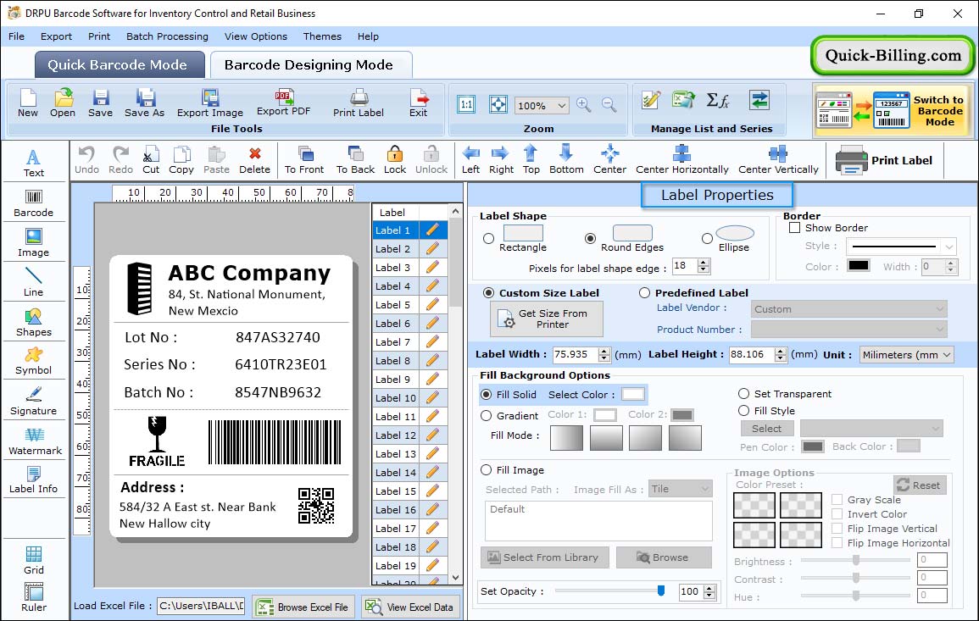The image size is (979, 621).
Task: Choose the Gradient fill option
Action: point(487,416)
